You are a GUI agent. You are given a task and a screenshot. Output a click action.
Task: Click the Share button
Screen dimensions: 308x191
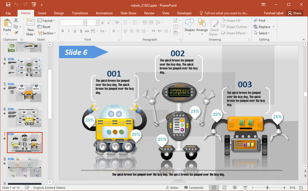(x=294, y=13)
